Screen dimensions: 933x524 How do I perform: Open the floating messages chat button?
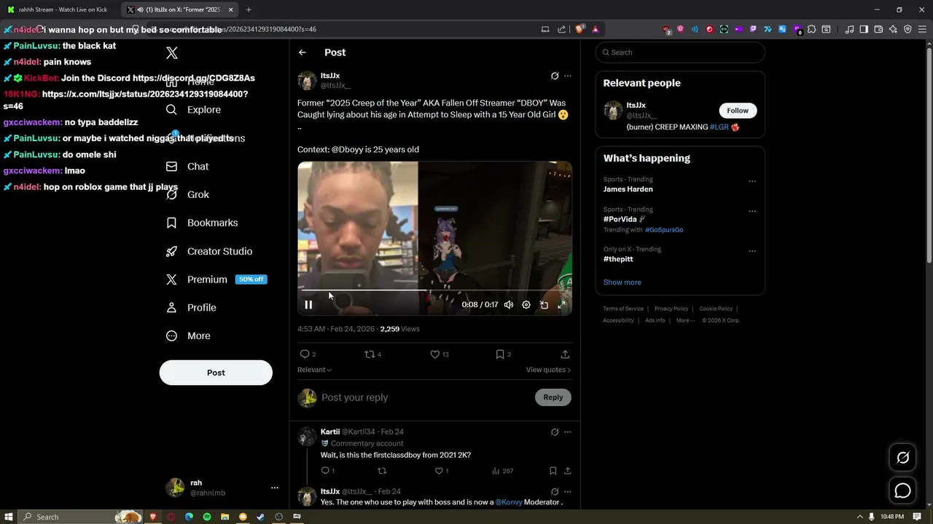pyautogui.click(x=902, y=491)
